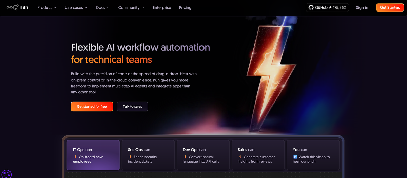
Task: Open the Pricing page
Action: [x=185, y=7]
